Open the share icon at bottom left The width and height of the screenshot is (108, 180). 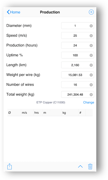pyautogui.click(x=9, y=166)
